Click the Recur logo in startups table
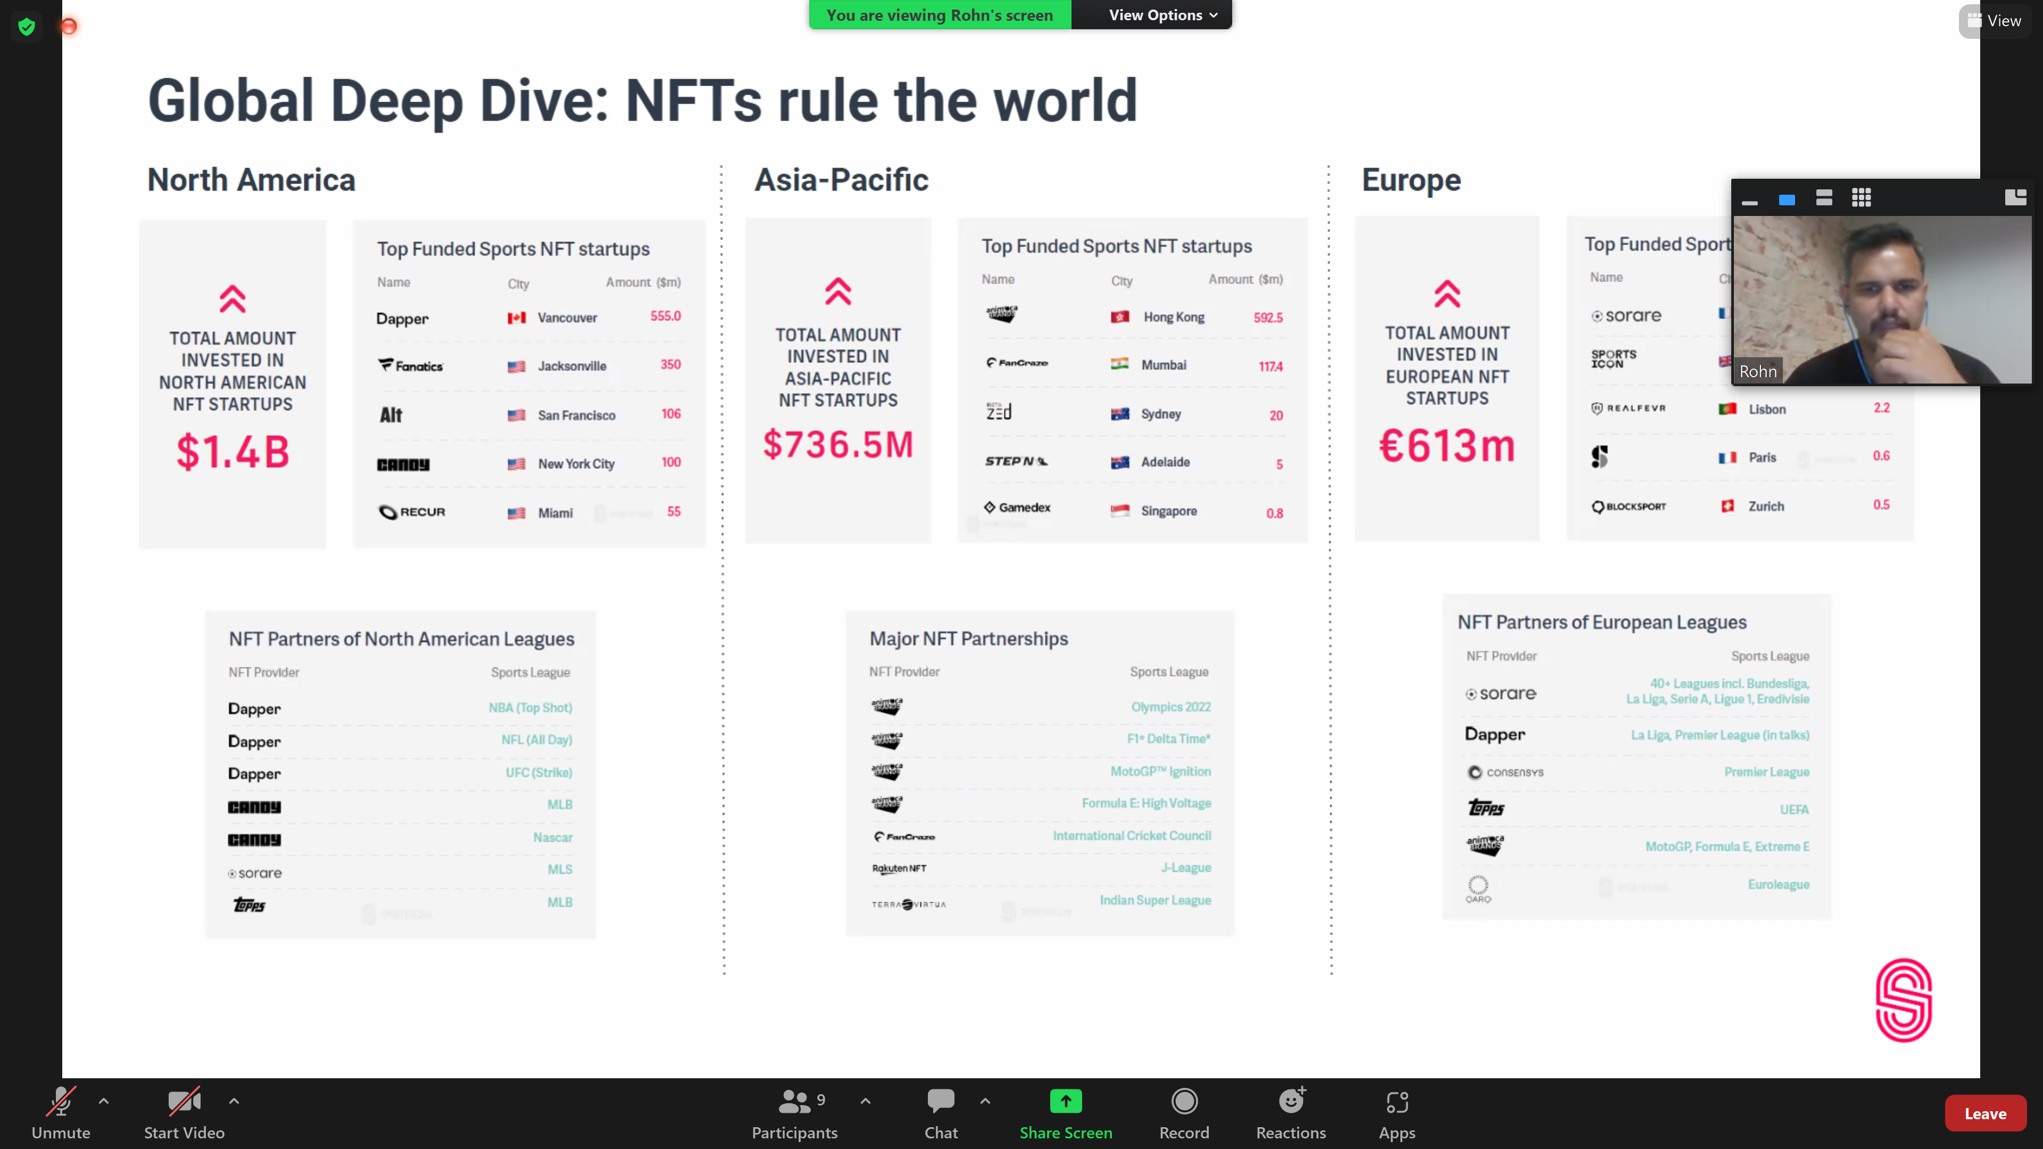The height and width of the screenshot is (1149, 2043). (412, 512)
